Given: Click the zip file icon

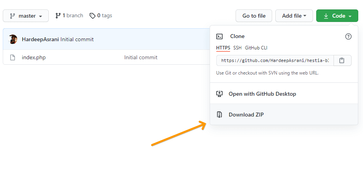Looking at the screenshot, I should (220, 115).
